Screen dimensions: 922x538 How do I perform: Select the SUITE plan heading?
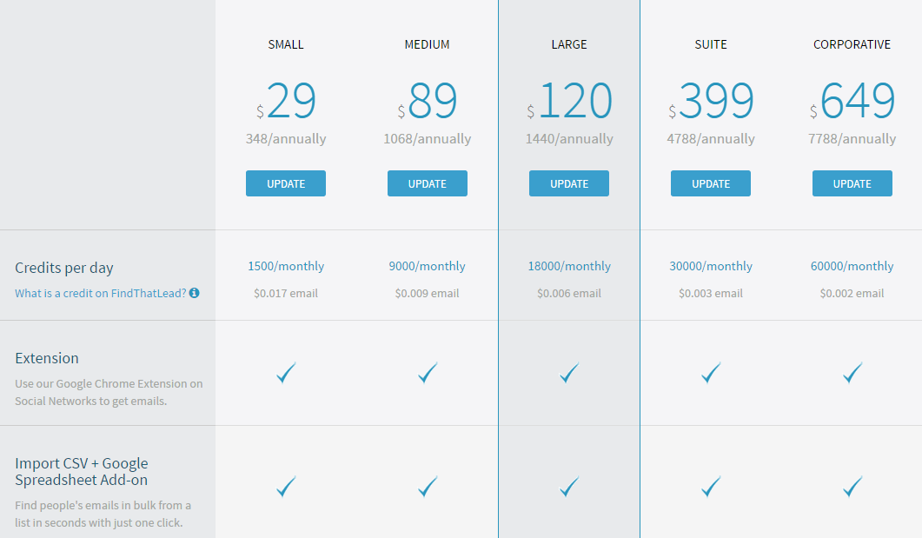[x=711, y=44]
